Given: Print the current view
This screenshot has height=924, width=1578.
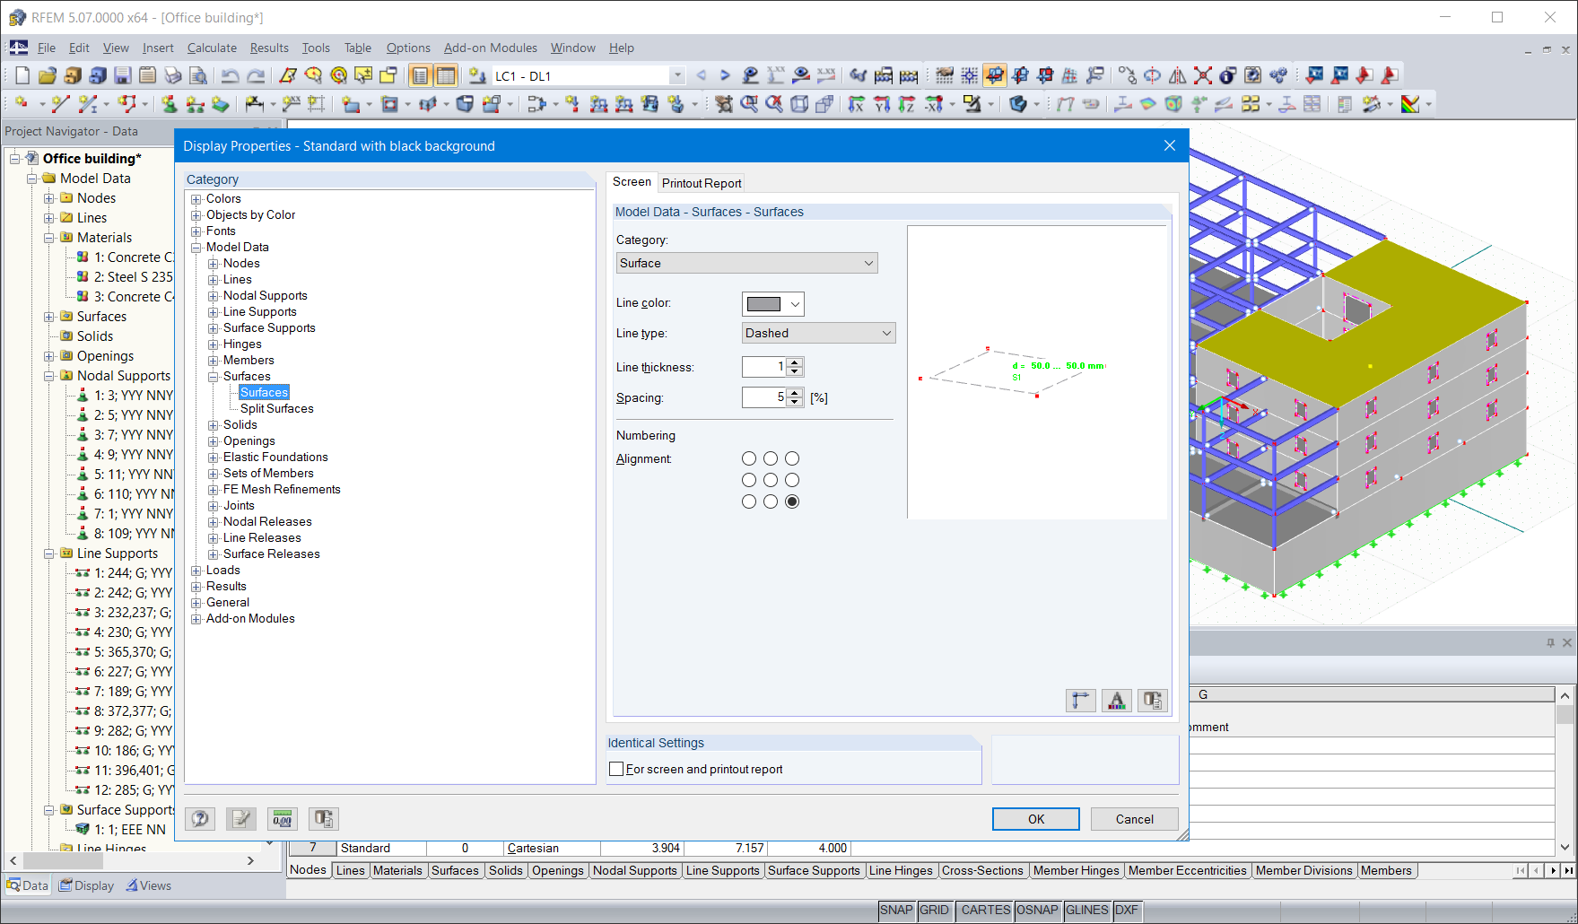Looking at the screenshot, I should pyautogui.click(x=173, y=75).
